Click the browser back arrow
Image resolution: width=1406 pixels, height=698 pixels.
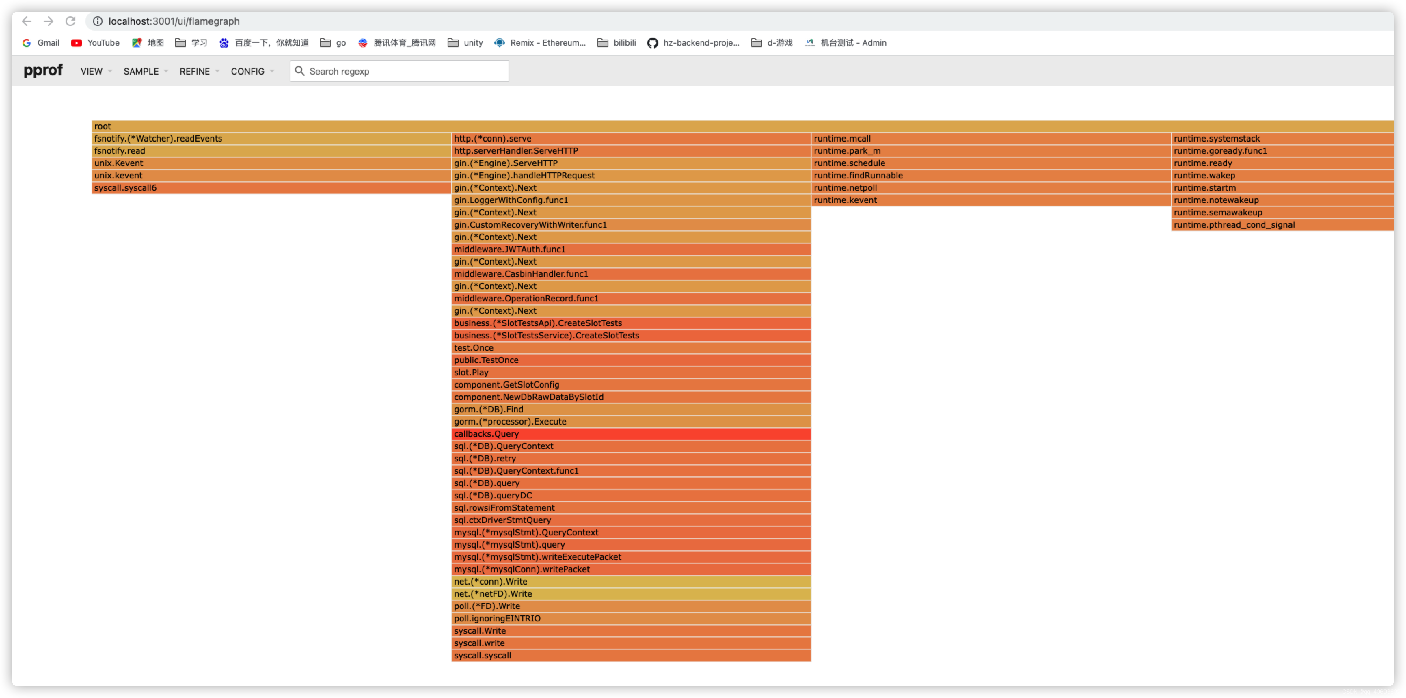27,21
